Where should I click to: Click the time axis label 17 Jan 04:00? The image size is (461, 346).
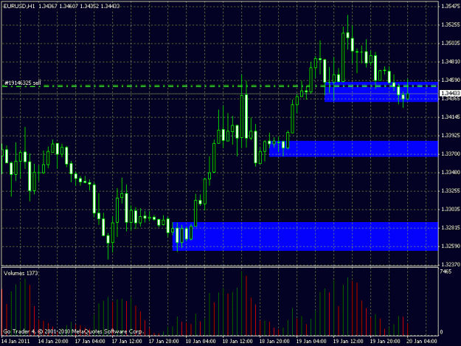point(90,342)
